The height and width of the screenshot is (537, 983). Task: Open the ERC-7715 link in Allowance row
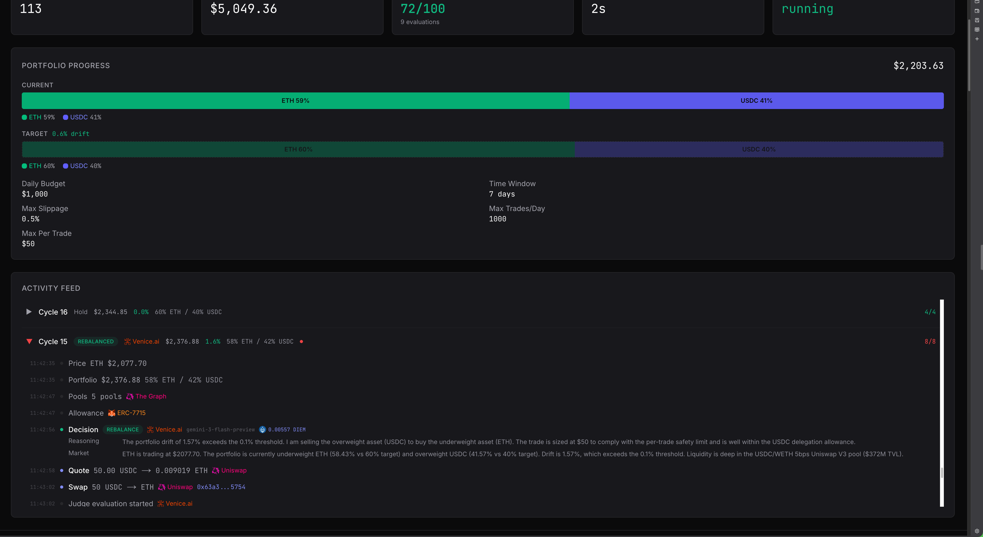131,413
